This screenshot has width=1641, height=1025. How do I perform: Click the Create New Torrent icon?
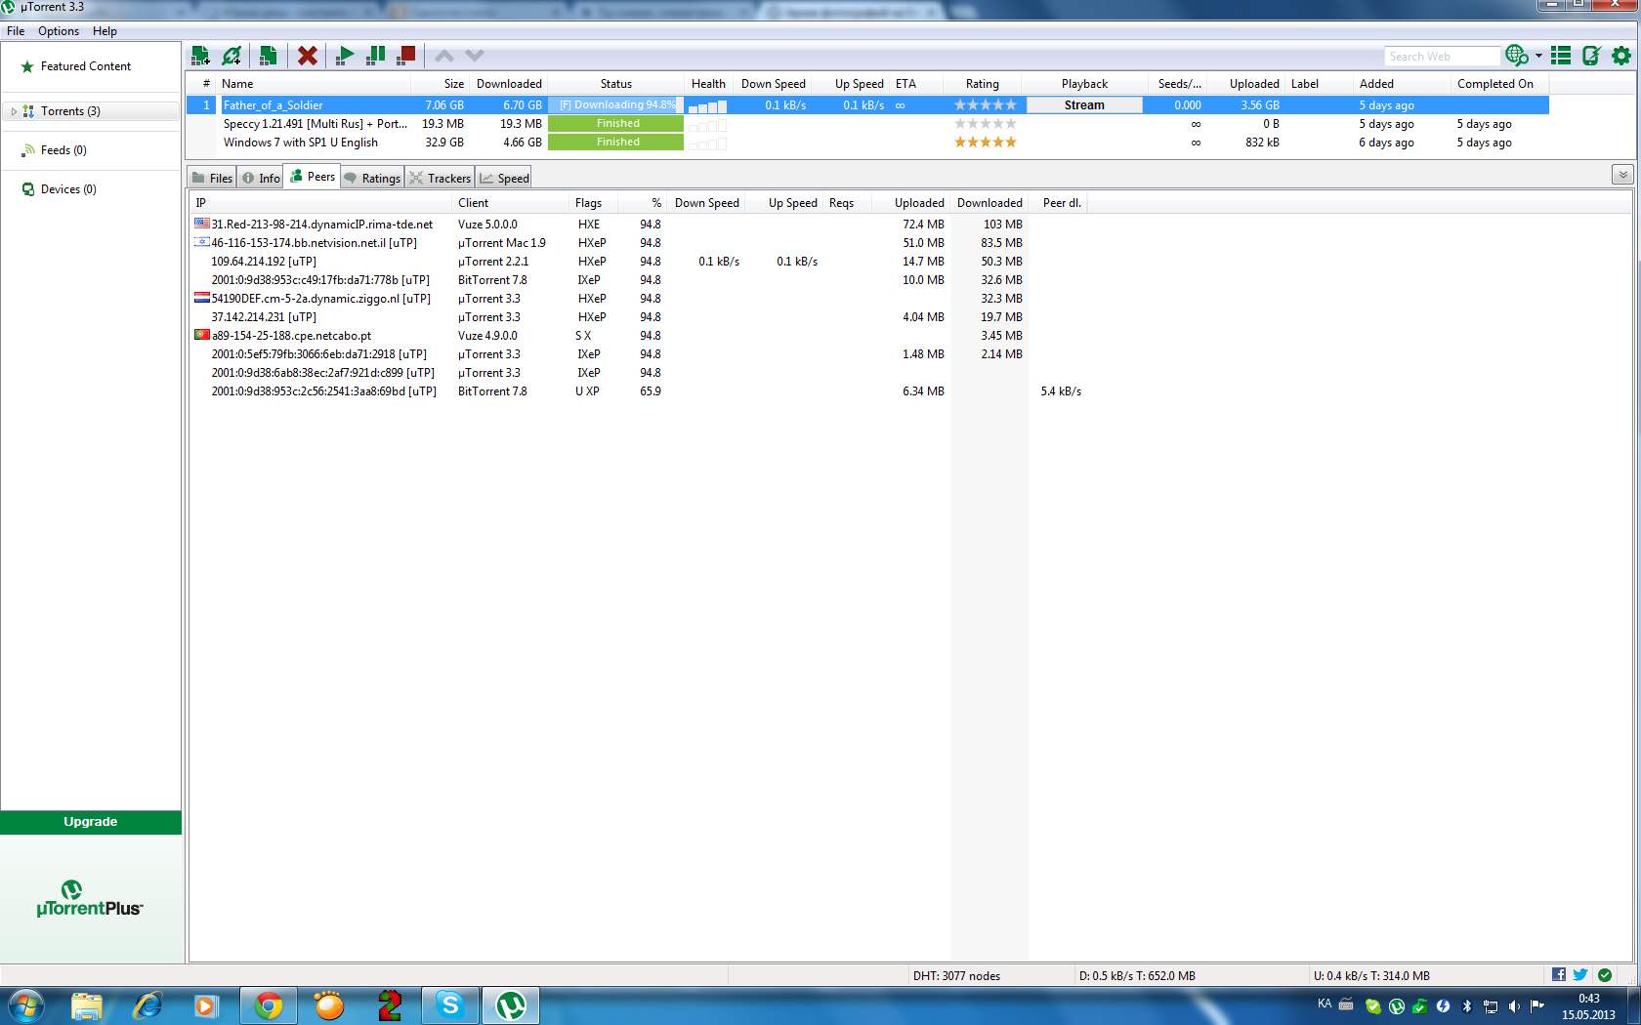pyautogui.click(x=268, y=56)
